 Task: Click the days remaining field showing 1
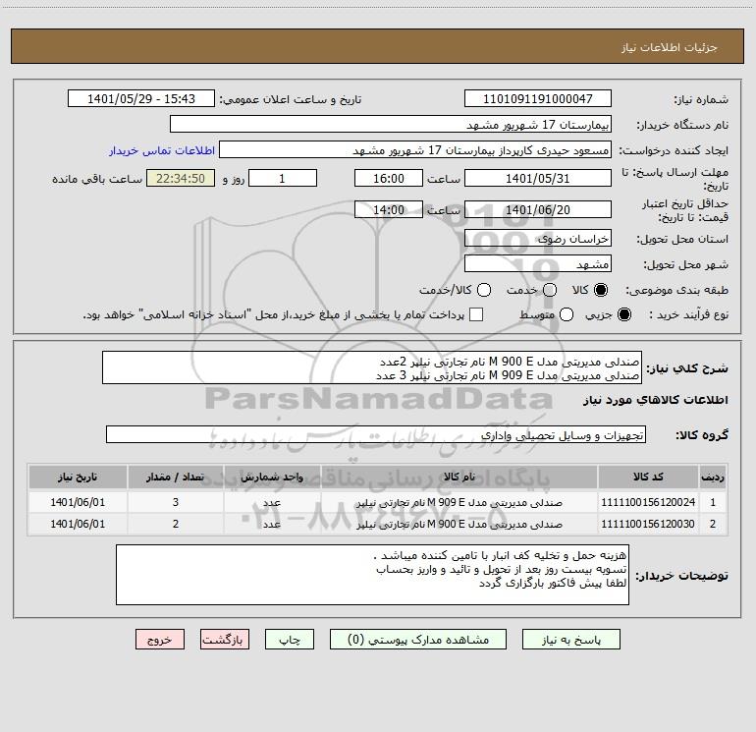point(283,178)
